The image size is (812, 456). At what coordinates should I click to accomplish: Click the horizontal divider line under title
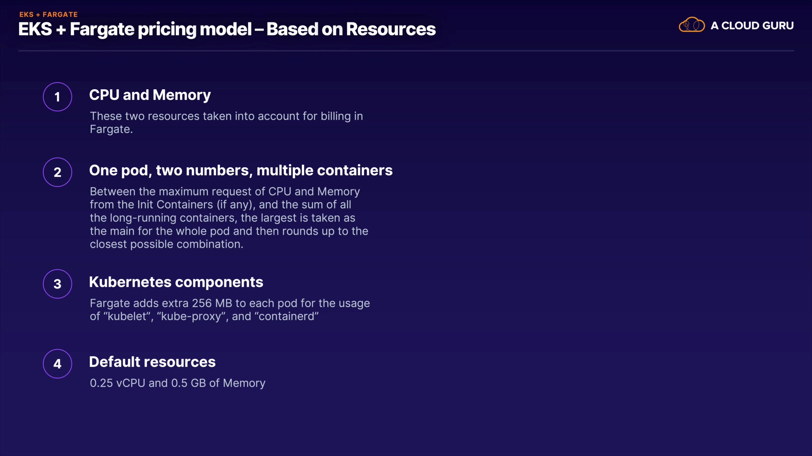[406, 51]
